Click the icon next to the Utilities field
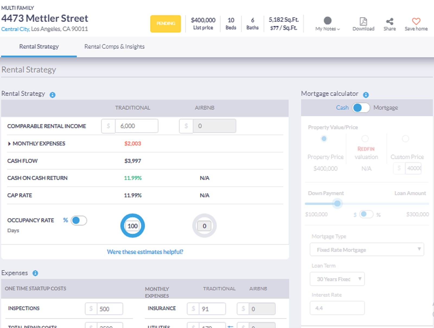 tap(231, 327)
